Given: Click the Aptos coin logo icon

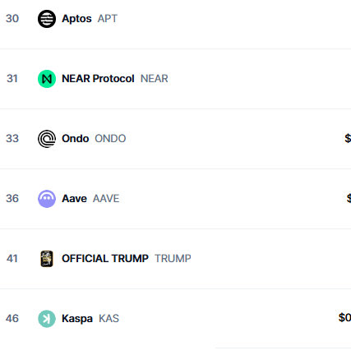Looking at the screenshot, I should click(47, 19).
